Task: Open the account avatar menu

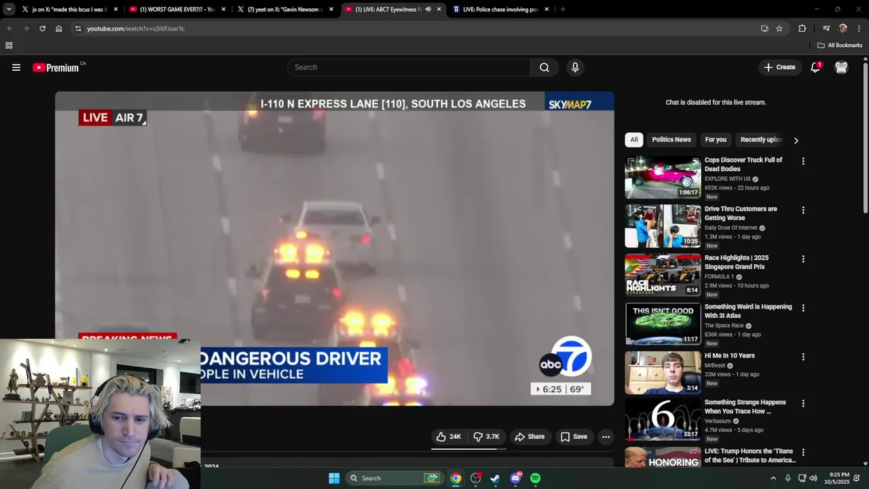Action: [x=841, y=67]
